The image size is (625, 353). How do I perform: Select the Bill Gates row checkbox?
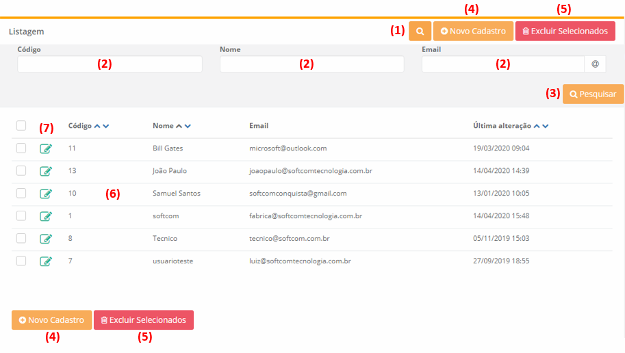click(21, 148)
